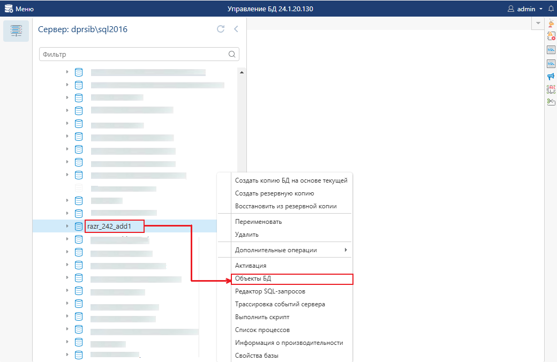This screenshot has height=362, width=557.
Task: Choose Создать копию БД на основе текущей
Action: click(291, 180)
